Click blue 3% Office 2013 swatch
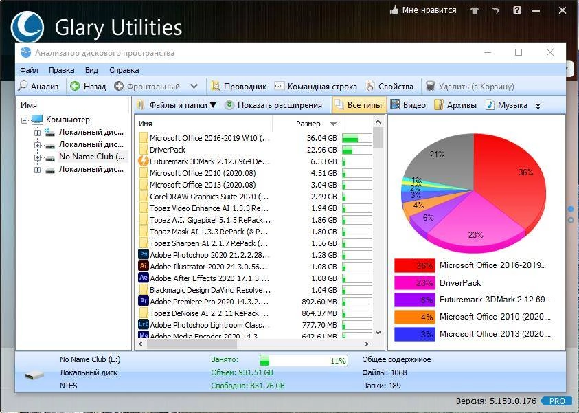The width and height of the screenshot is (579, 413). (414, 334)
